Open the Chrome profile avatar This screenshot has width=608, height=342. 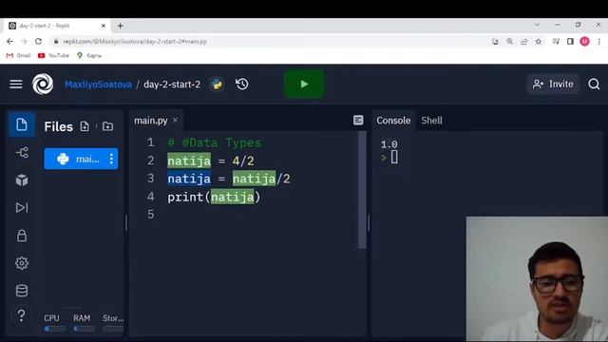tap(585, 41)
